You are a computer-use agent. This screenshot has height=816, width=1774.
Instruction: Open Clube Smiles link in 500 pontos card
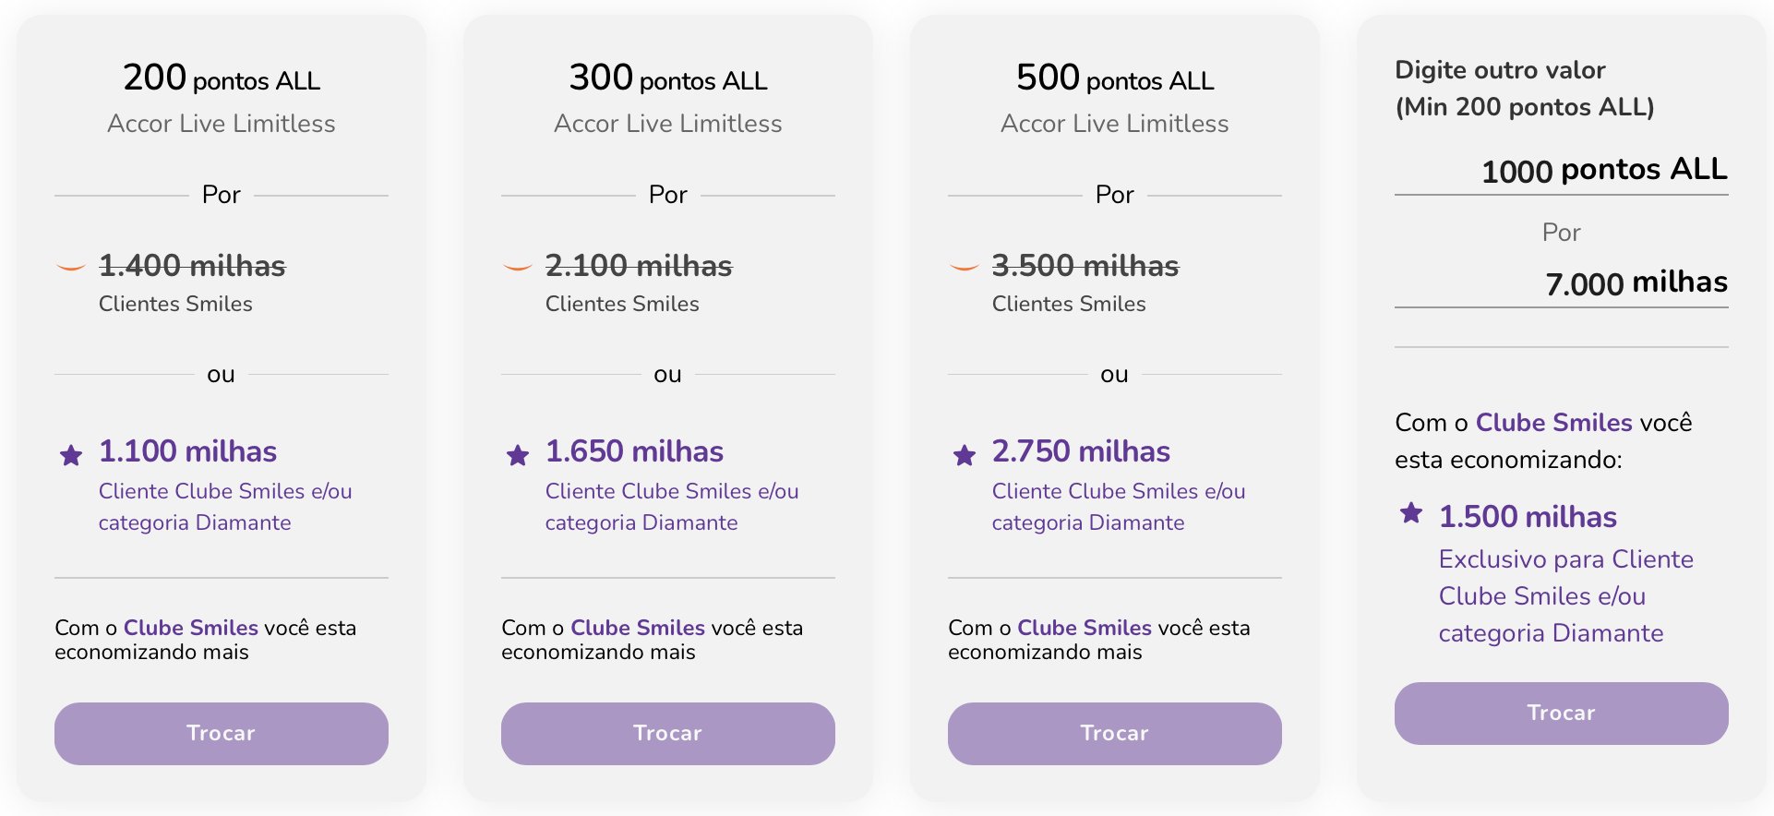1085,628
